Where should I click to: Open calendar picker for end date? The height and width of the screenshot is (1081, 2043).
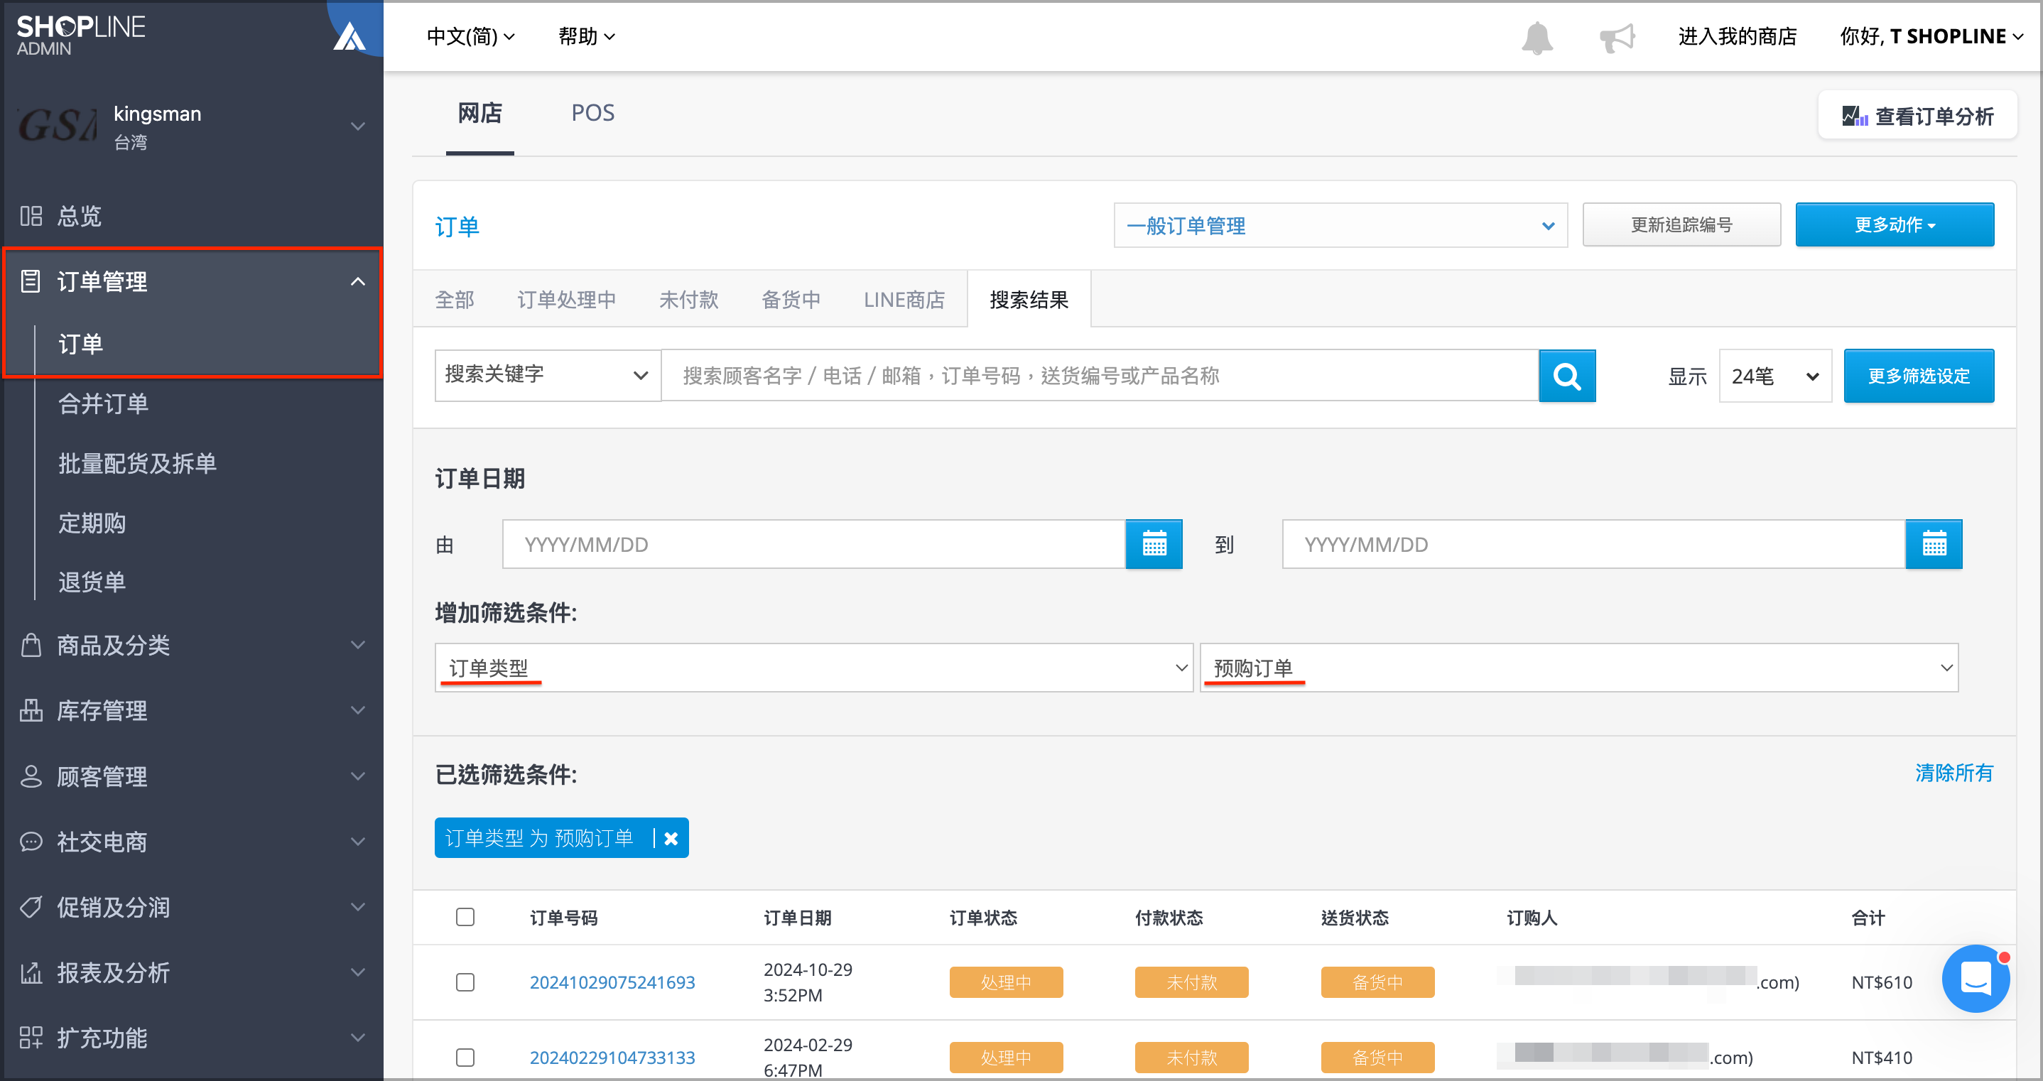click(x=1933, y=544)
